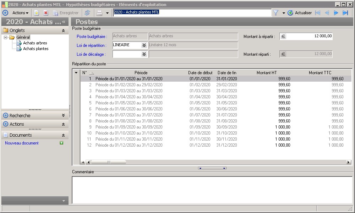Image resolution: width=355 pixels, height=213 pixels.
Task: Go to the next record arrow
Action: coord(336,13)
